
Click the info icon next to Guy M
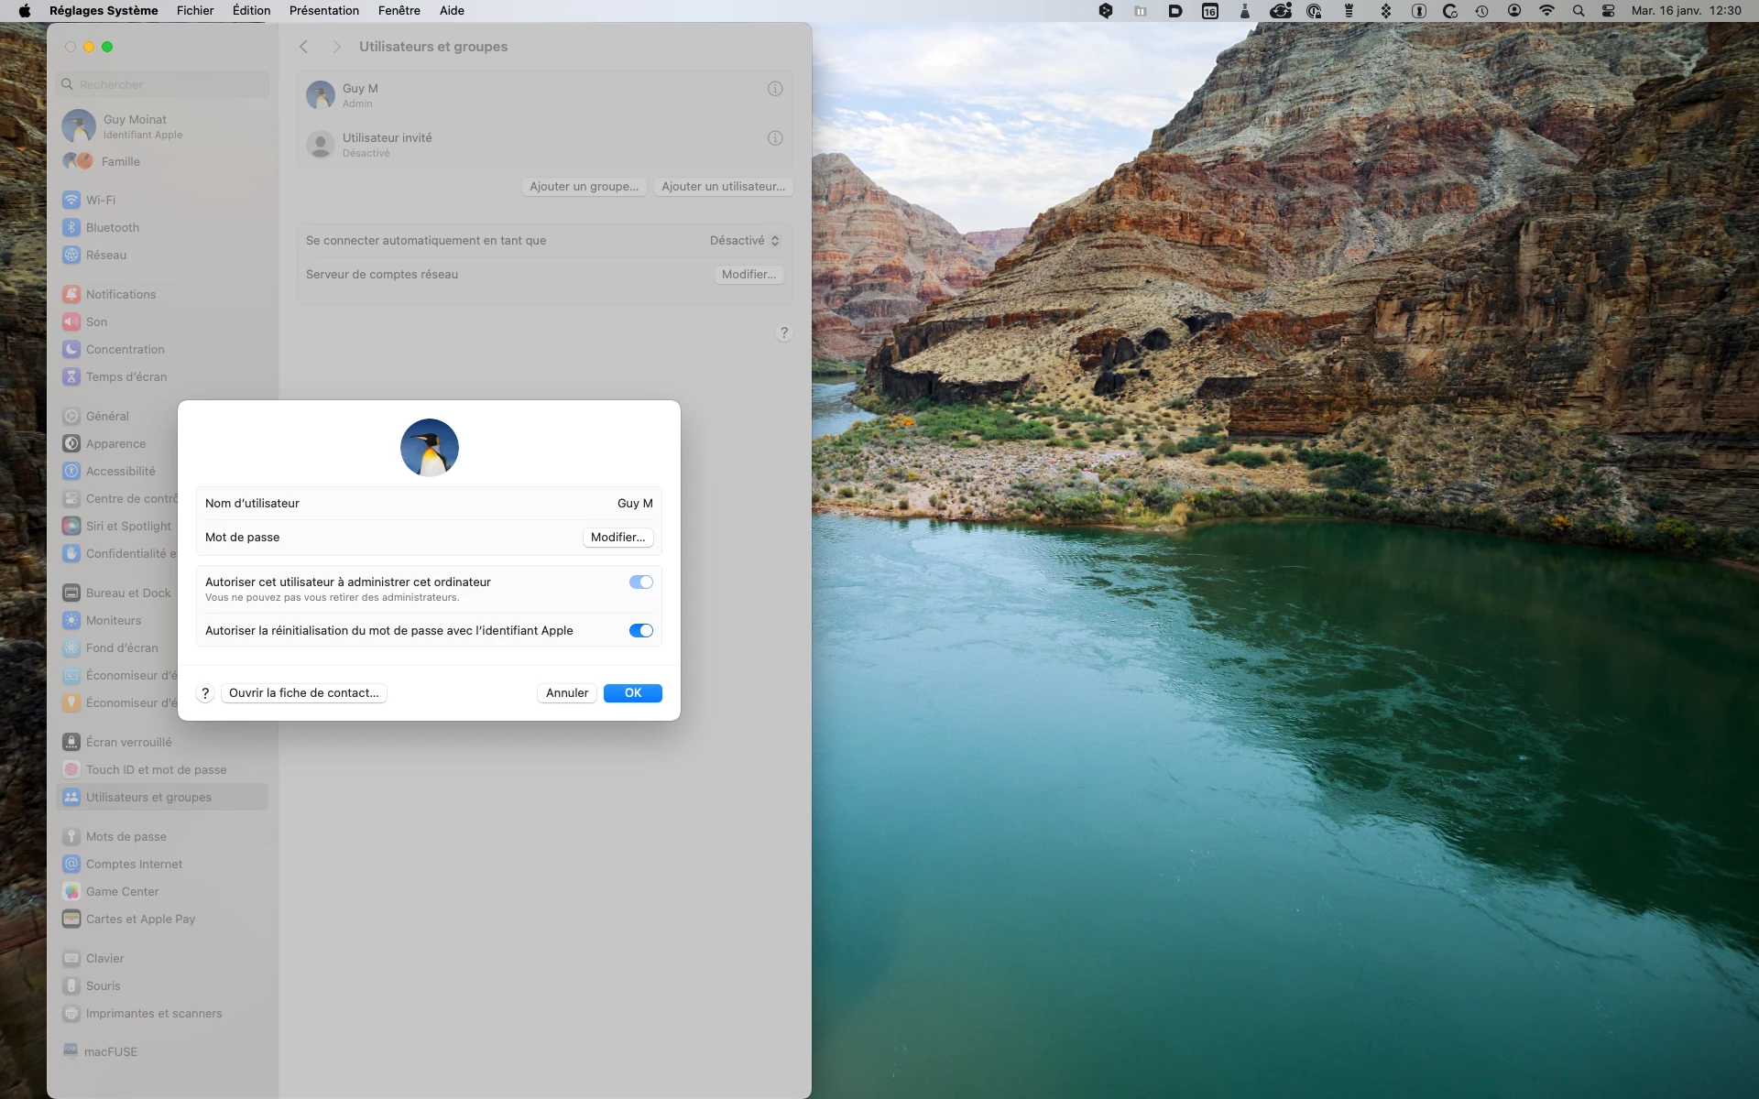pyautogui.click(x=775, y=89)
